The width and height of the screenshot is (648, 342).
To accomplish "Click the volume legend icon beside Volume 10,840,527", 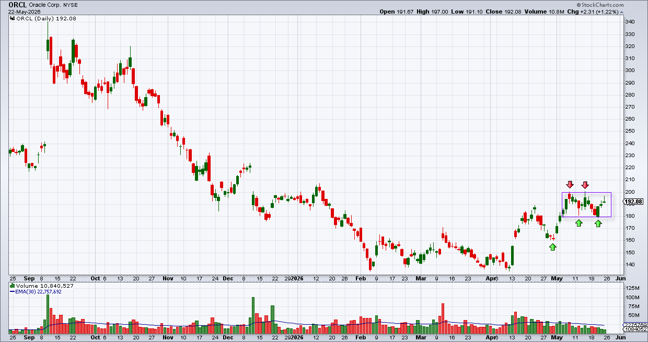I will [x=11, y=286].
